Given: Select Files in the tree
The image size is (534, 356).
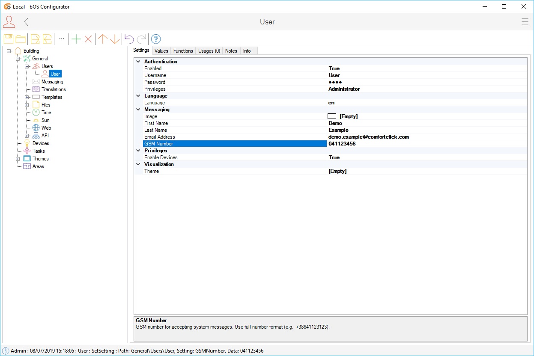Looking at the screenshot, I should pyautogui.click(x=46, y=105).
